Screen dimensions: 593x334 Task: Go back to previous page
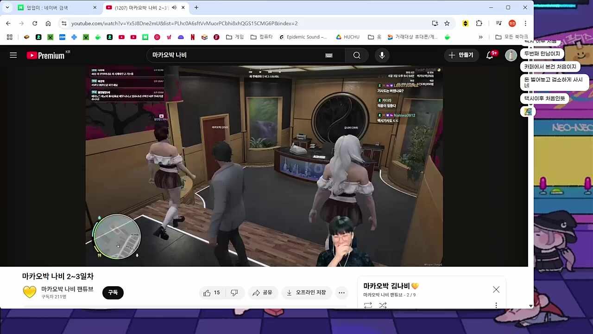(x=8, y=23)
